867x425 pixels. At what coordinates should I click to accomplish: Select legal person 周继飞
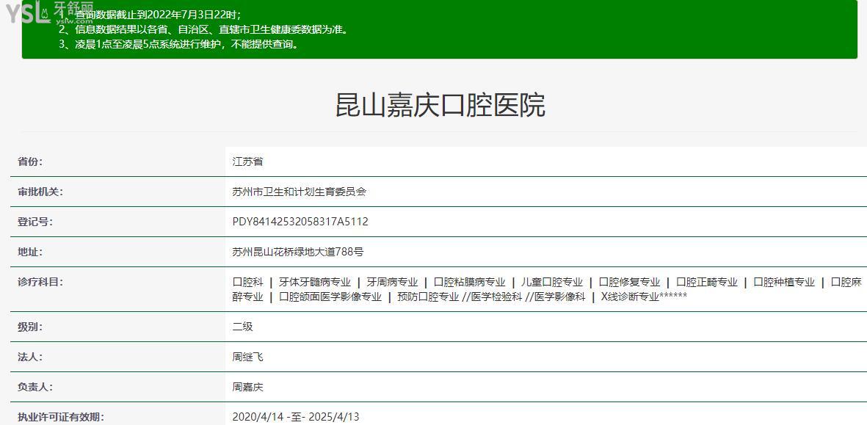coord(247,357)
